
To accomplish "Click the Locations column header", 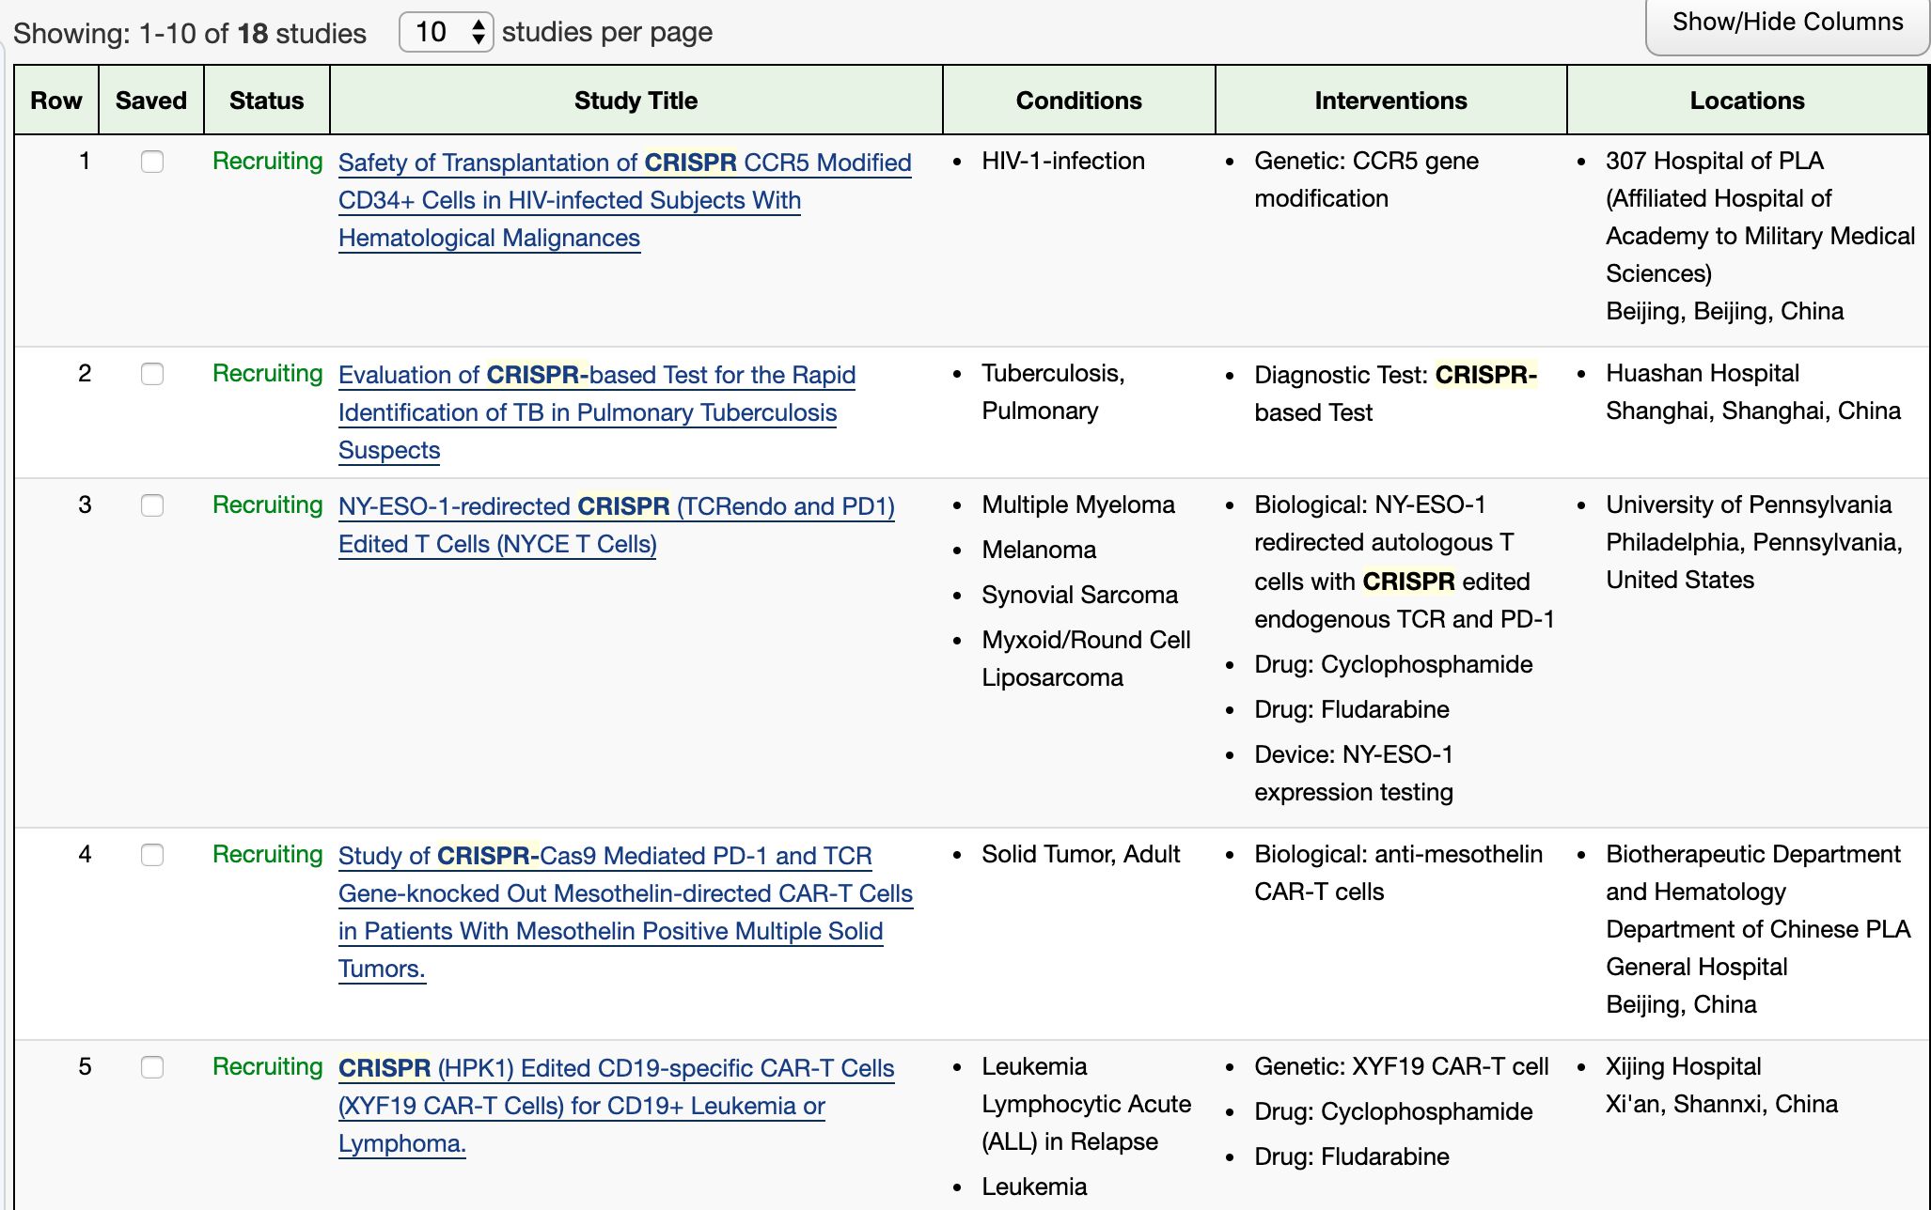I will (1748, 101).
